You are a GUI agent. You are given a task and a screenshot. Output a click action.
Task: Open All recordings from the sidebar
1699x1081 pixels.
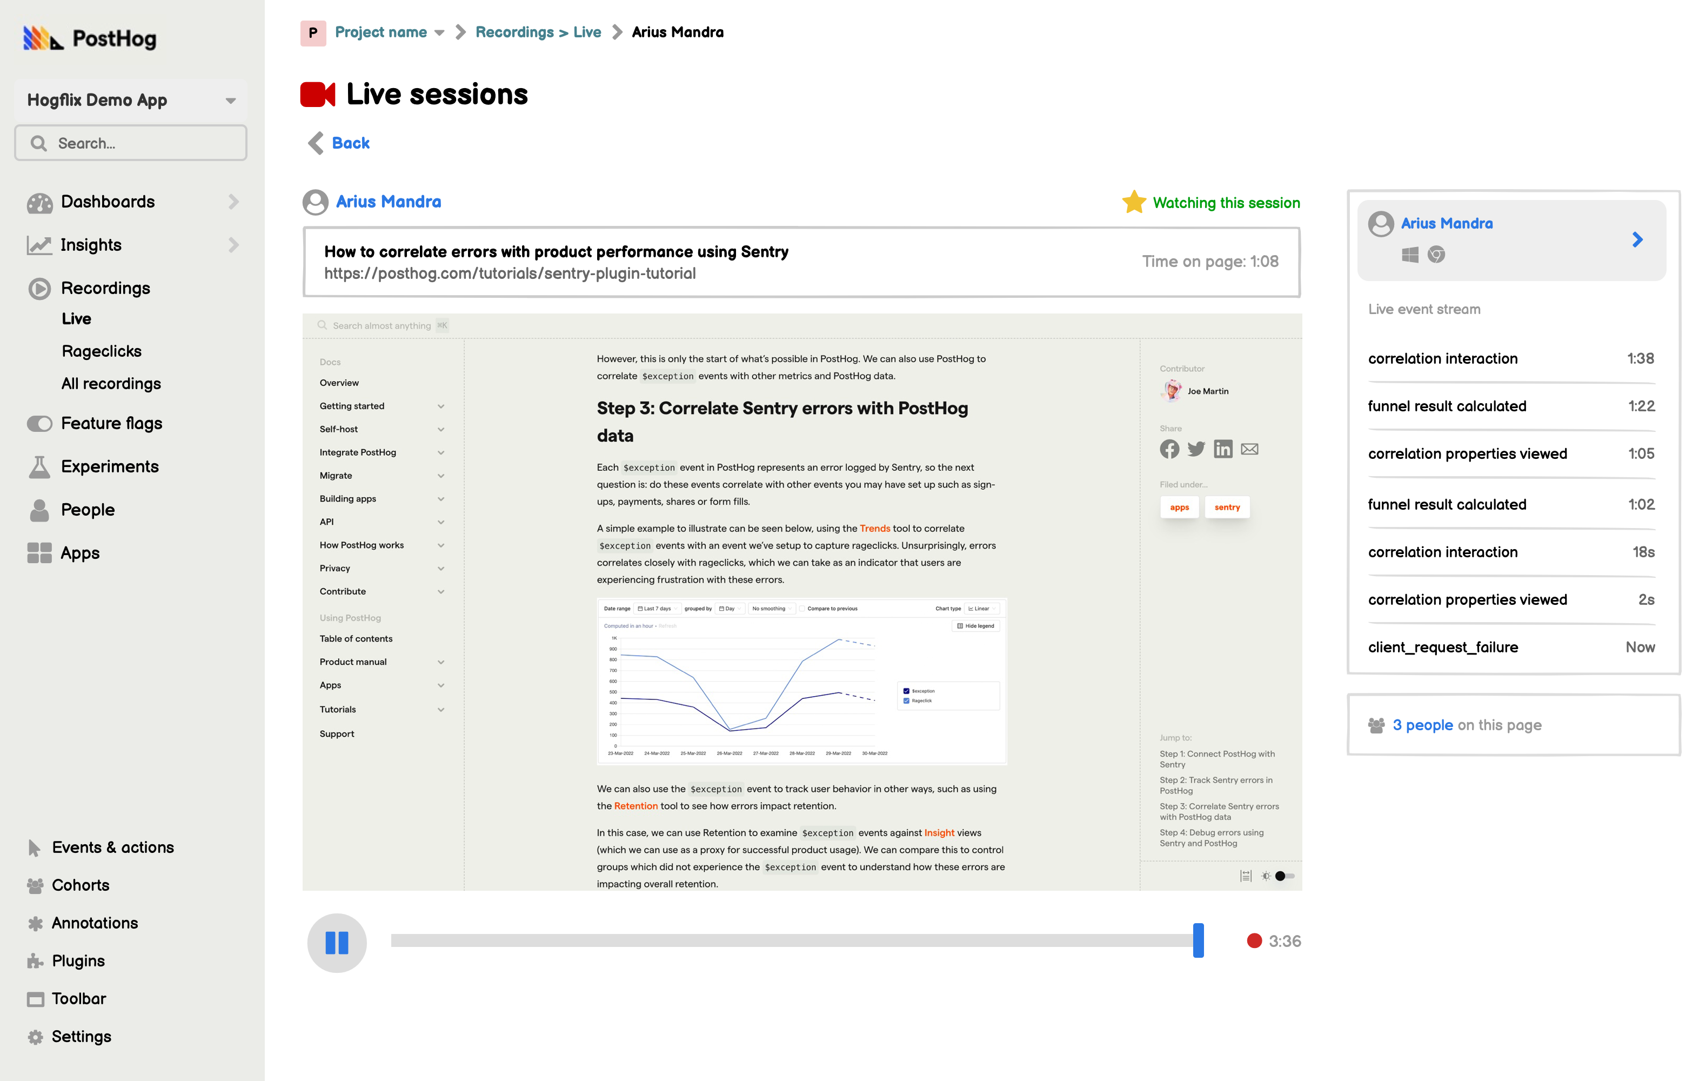[x=111, y=383]
